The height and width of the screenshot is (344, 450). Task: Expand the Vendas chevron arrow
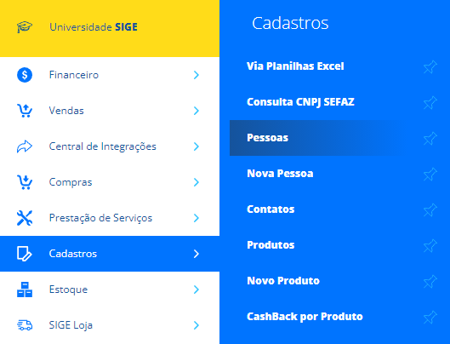tap(197, 111)
